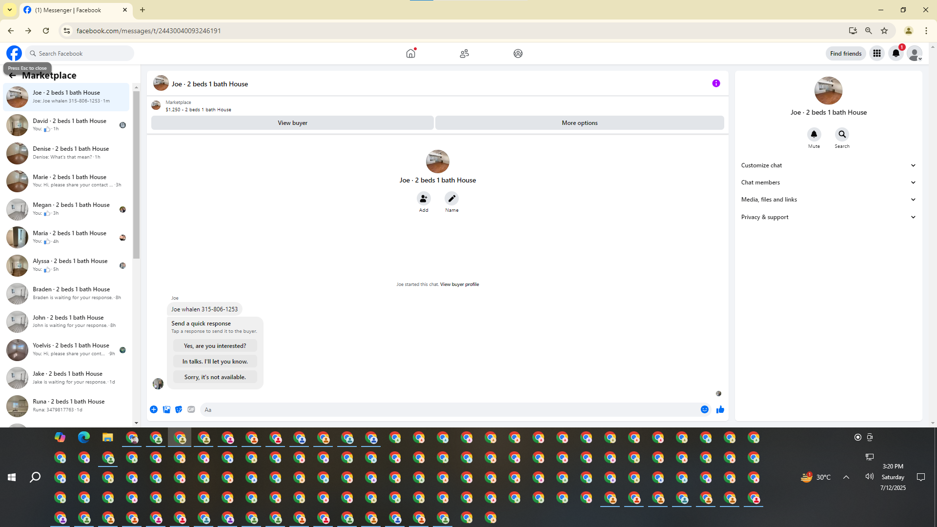Viewport: 937px width, 527px height.
Task: Click the Search in conversation icon
Action: [842, 134]
